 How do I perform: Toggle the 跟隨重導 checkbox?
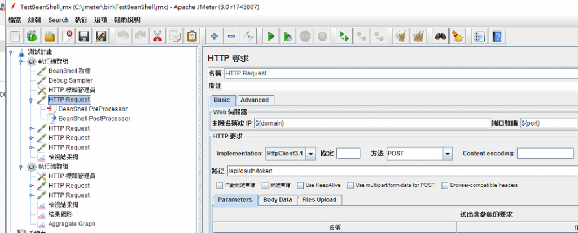pos(265,185)
